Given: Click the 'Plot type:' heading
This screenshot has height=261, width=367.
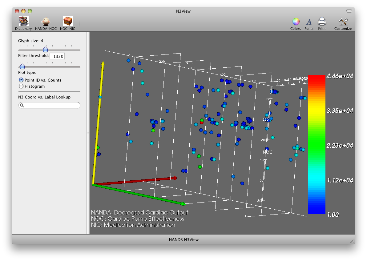Looking at the screenshot, I should pos(27,73).
